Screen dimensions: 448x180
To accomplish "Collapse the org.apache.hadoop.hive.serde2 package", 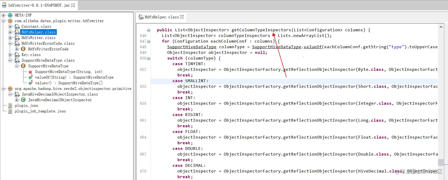I will coord(4,89).
